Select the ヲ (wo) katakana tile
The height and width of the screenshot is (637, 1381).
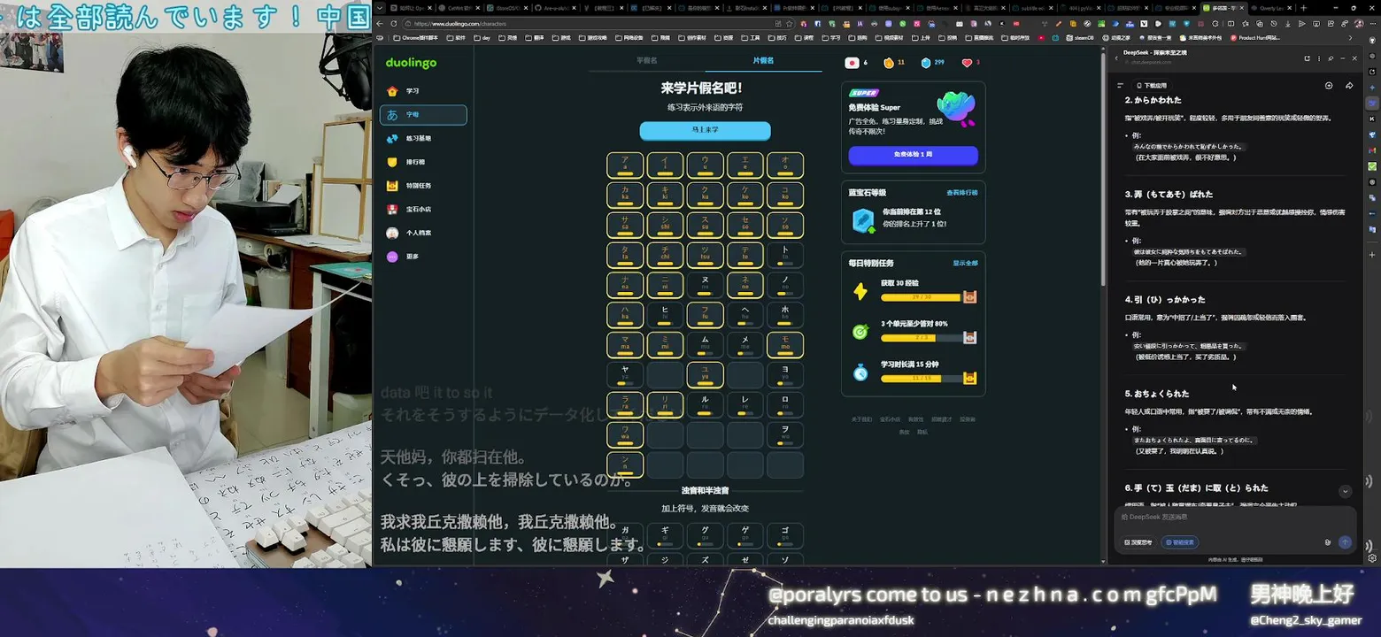coord(784,434)
